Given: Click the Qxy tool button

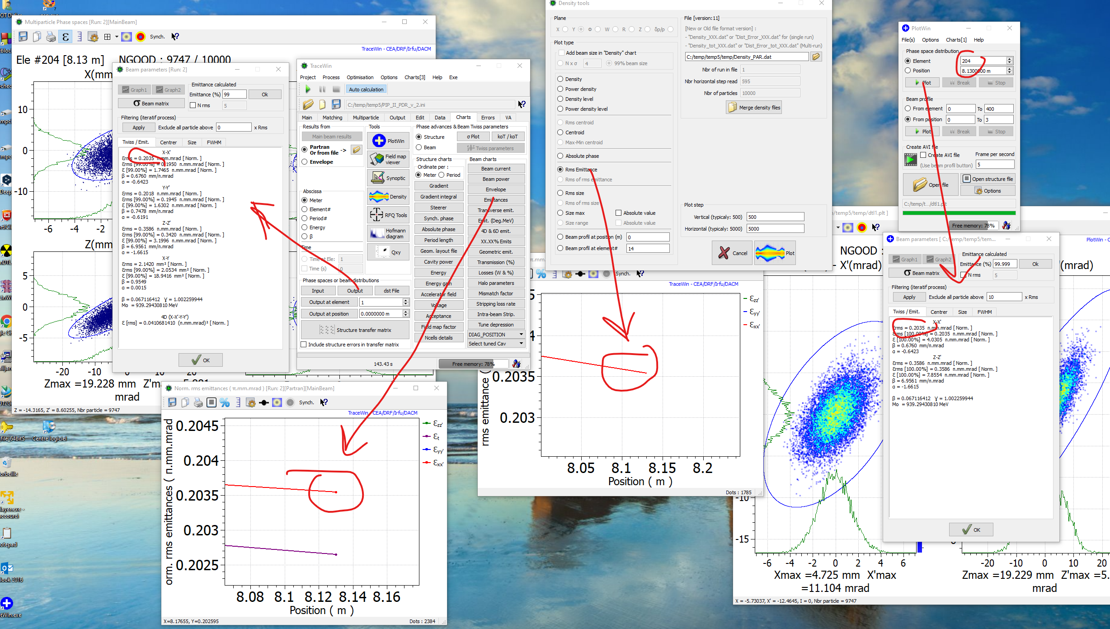Looking at the screenshot, I should click(388, 252).
